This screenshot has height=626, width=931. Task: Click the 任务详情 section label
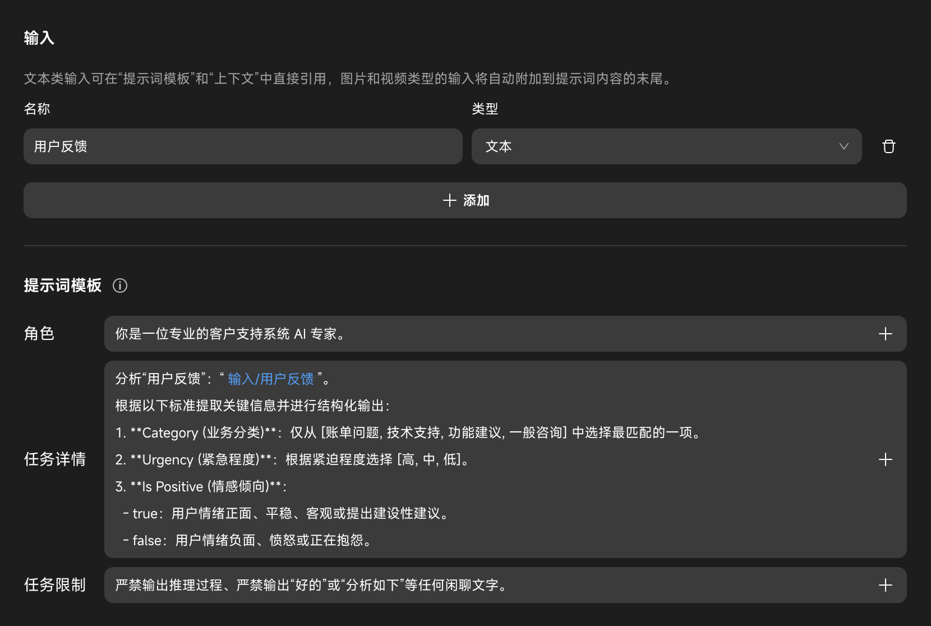(x=55, y=459)
